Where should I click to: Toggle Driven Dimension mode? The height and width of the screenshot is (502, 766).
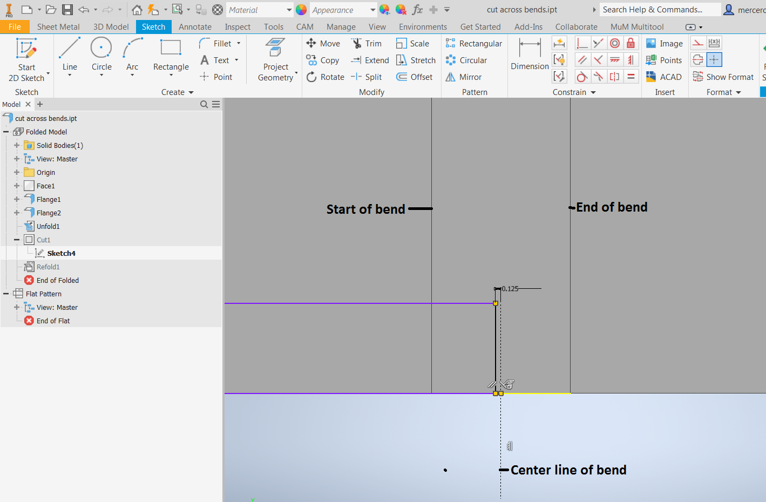tap(714, 43)
